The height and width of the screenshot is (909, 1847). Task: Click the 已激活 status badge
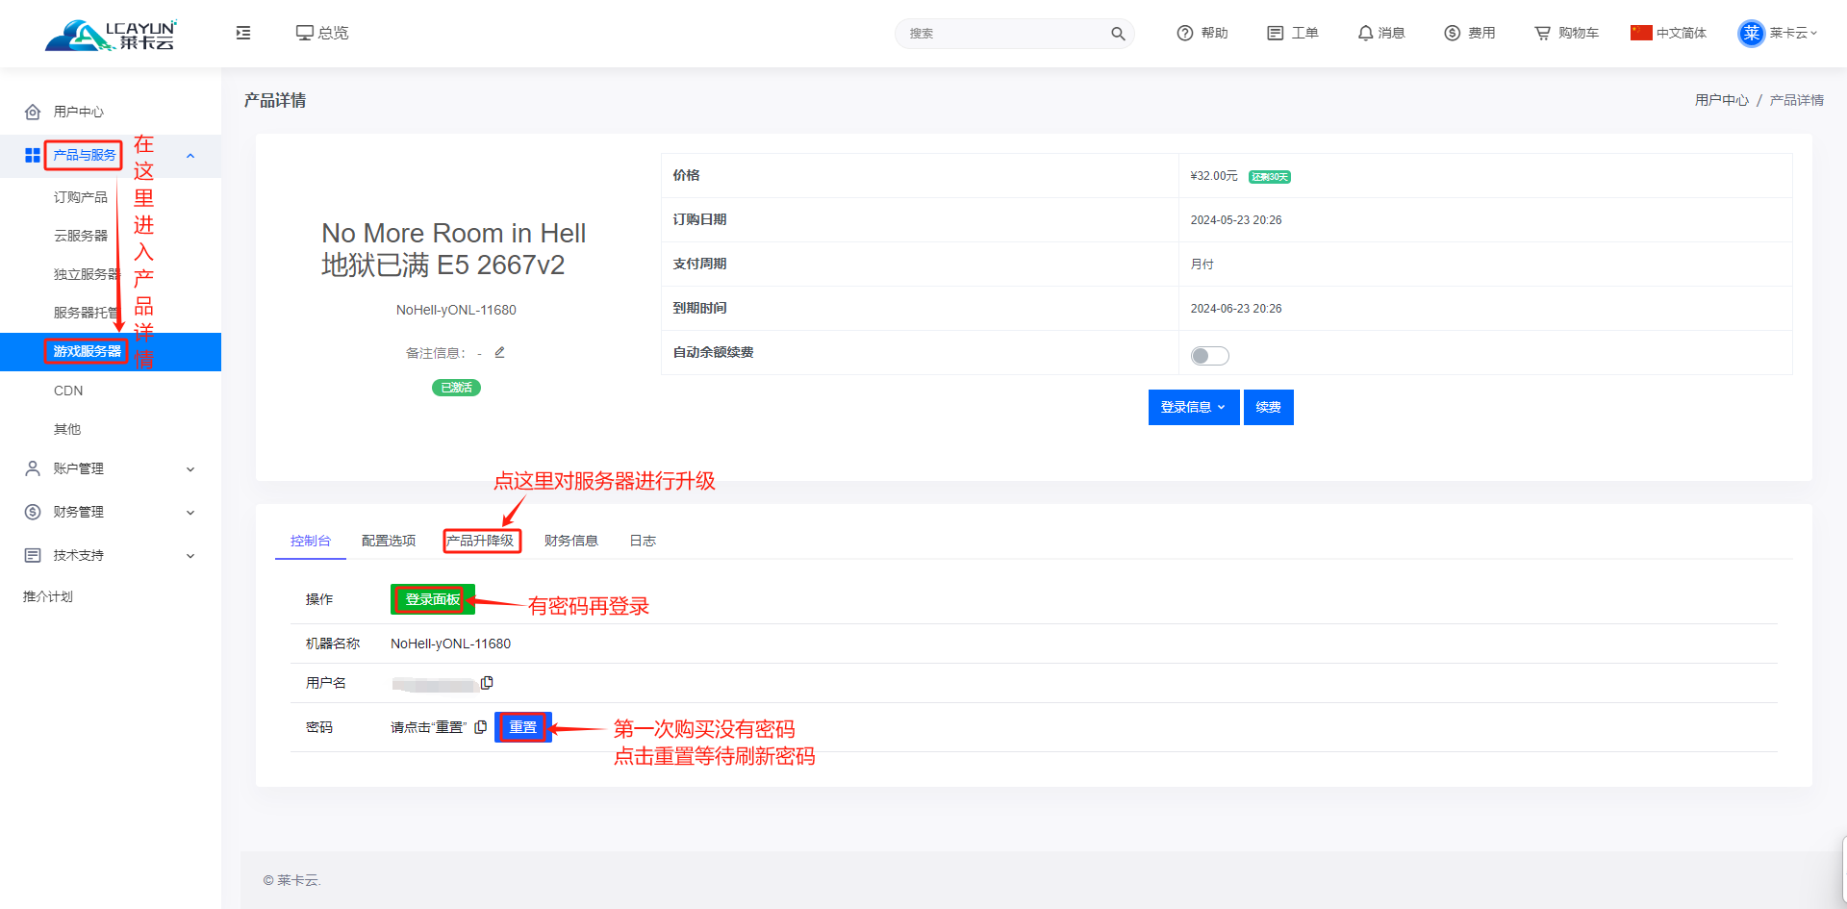(x=456, y=388)
